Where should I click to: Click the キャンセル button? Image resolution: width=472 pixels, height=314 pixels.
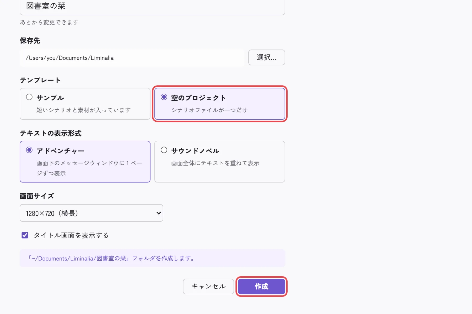point(208,286)
